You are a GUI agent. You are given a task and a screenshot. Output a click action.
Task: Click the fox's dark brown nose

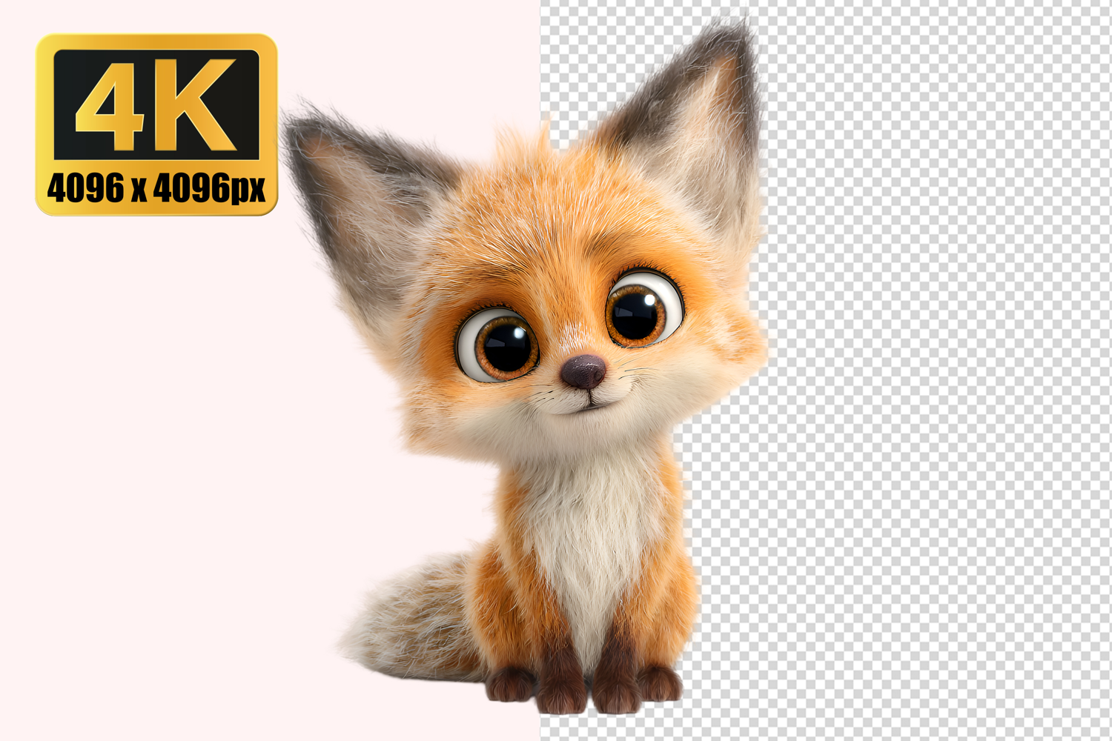pos(583,370)
